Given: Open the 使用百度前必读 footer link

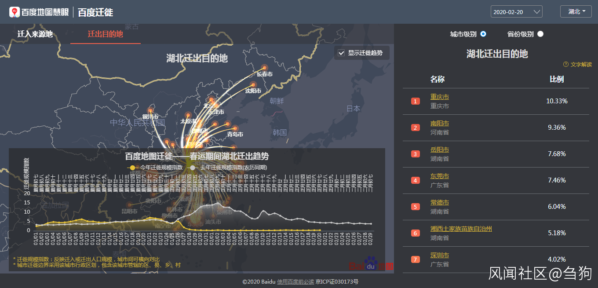Looking at the screenshot, I should (295, 281).
